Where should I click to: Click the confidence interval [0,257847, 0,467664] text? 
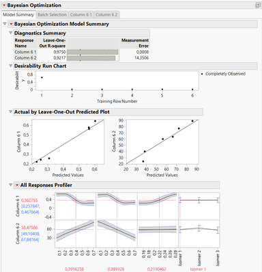[x=31, y=209]
